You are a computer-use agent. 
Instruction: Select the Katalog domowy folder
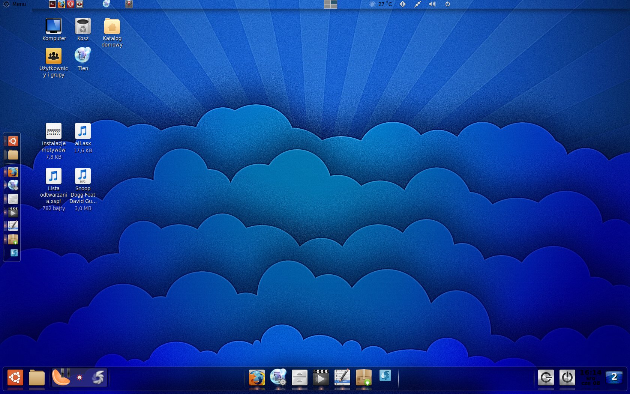point(112,33)
